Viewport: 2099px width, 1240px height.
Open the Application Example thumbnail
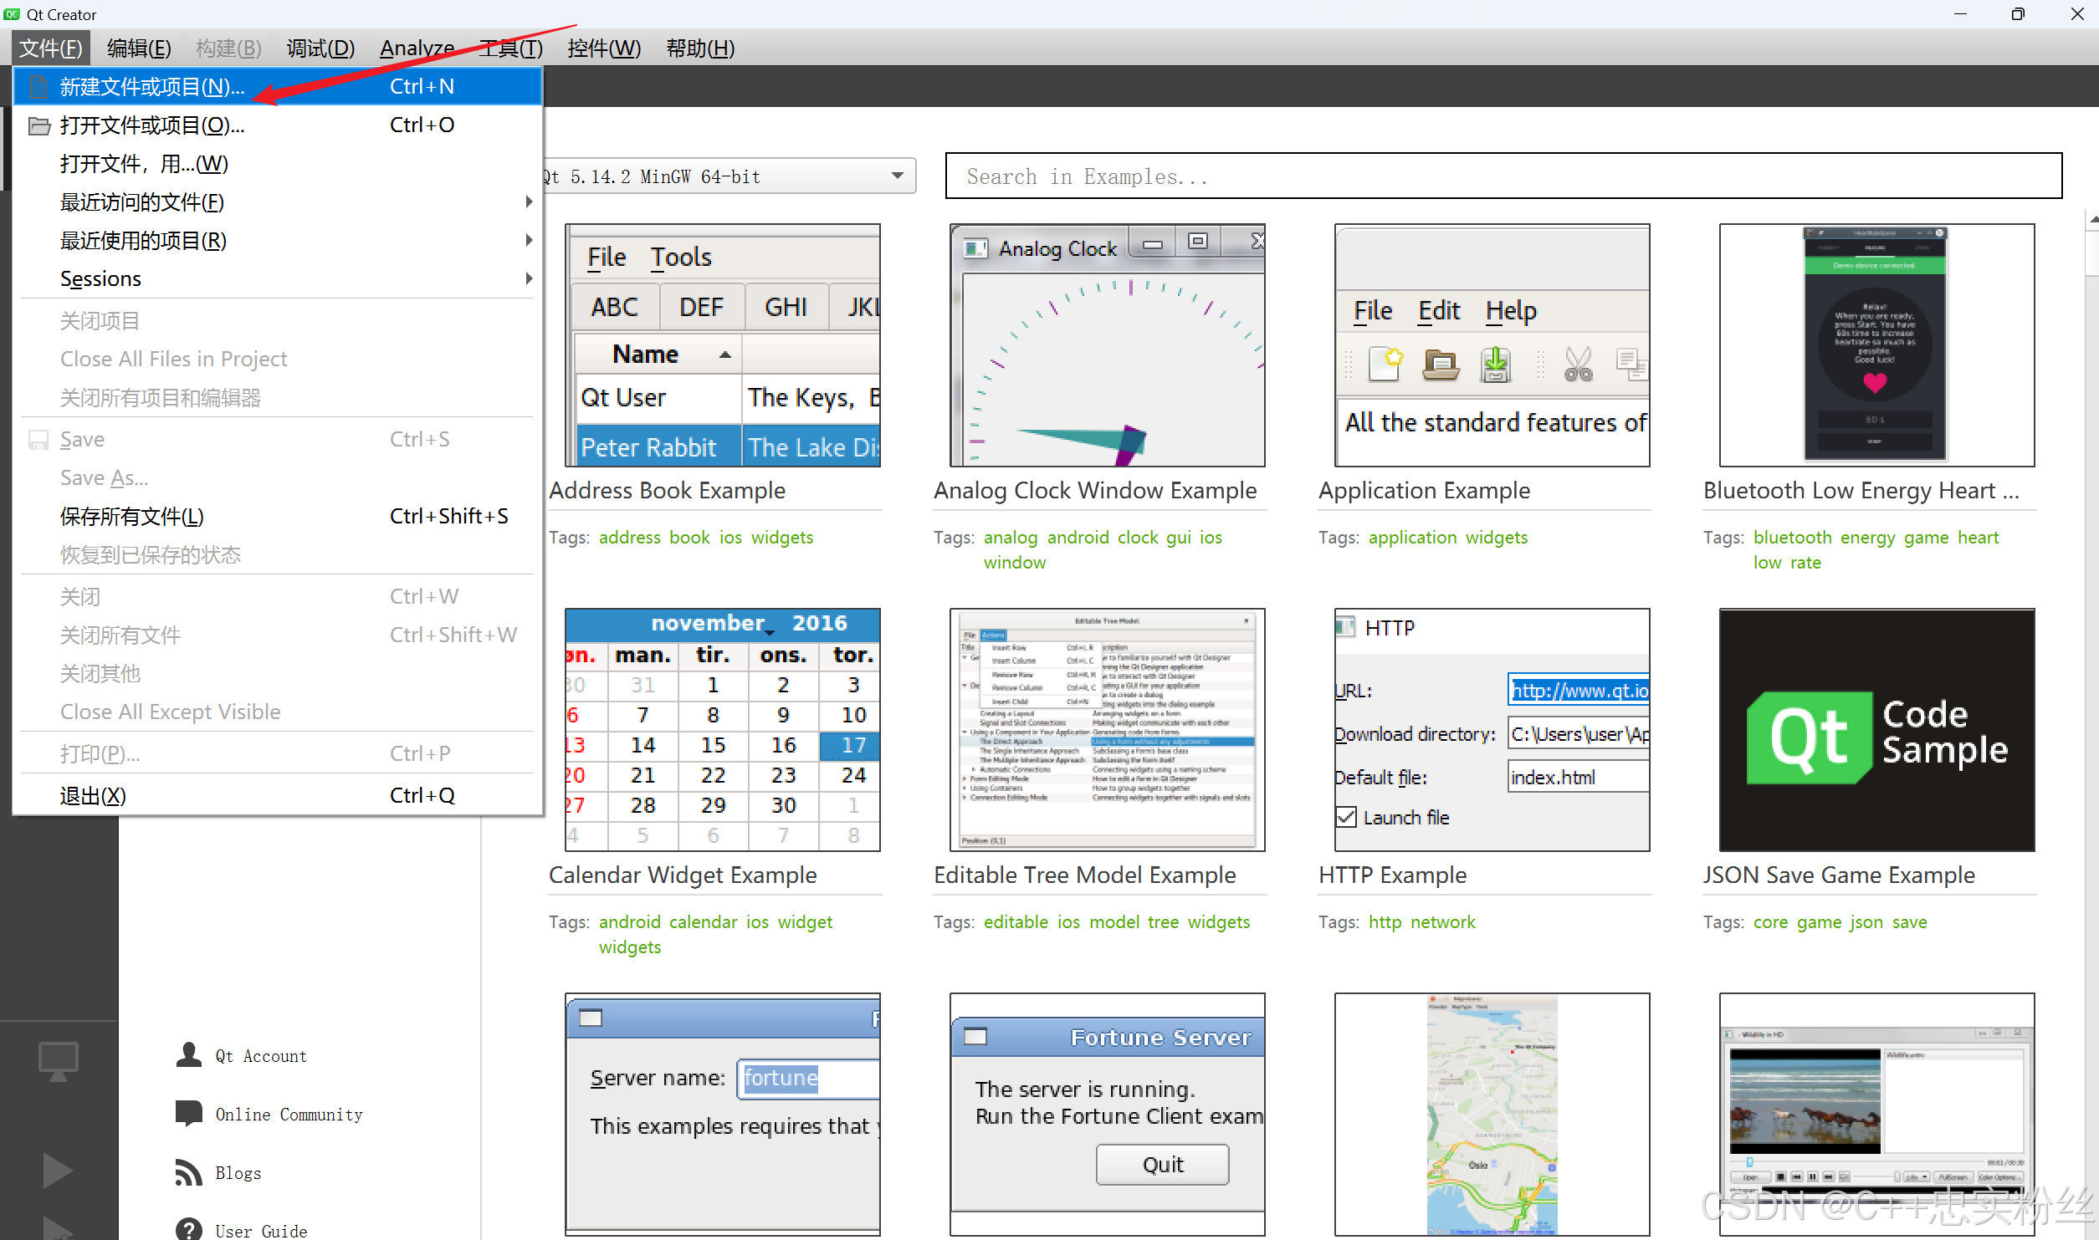(1492, 345)
